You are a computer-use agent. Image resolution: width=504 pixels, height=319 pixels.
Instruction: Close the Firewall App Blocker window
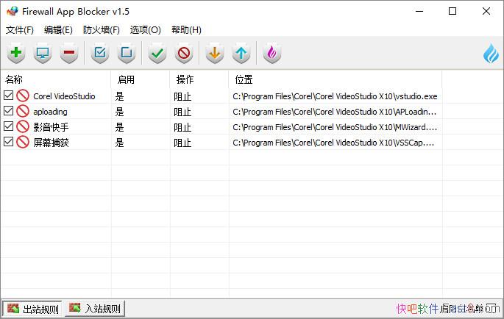[486, 11]
